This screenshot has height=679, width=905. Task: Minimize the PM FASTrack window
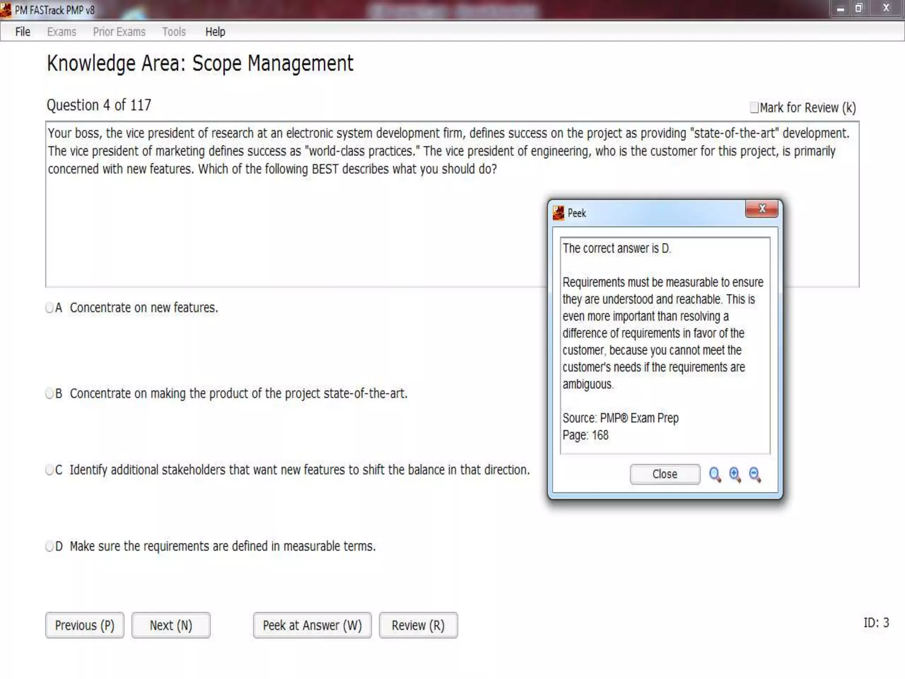click(840, 9)
